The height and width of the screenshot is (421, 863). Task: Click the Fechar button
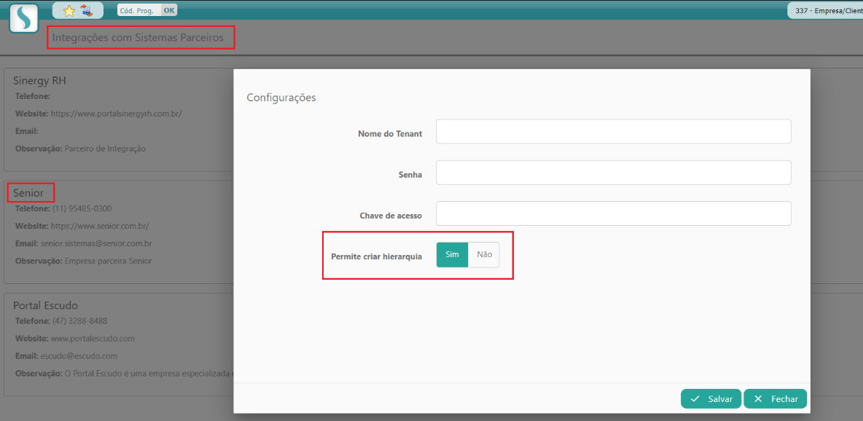775,399
